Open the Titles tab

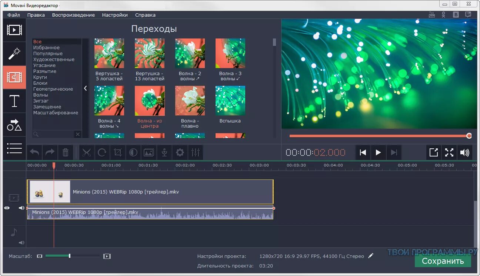click(x=14, y=101)
